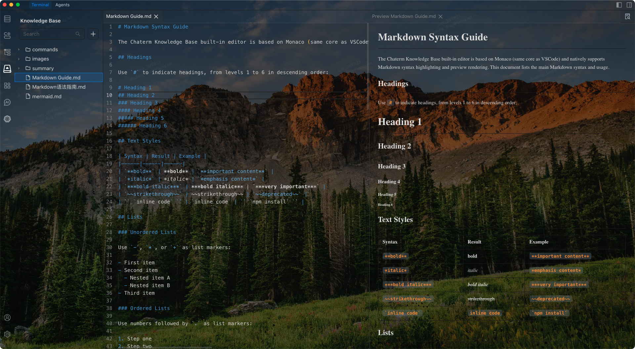
Task: Open the preview search icon at top right
Action: [627, 16]
